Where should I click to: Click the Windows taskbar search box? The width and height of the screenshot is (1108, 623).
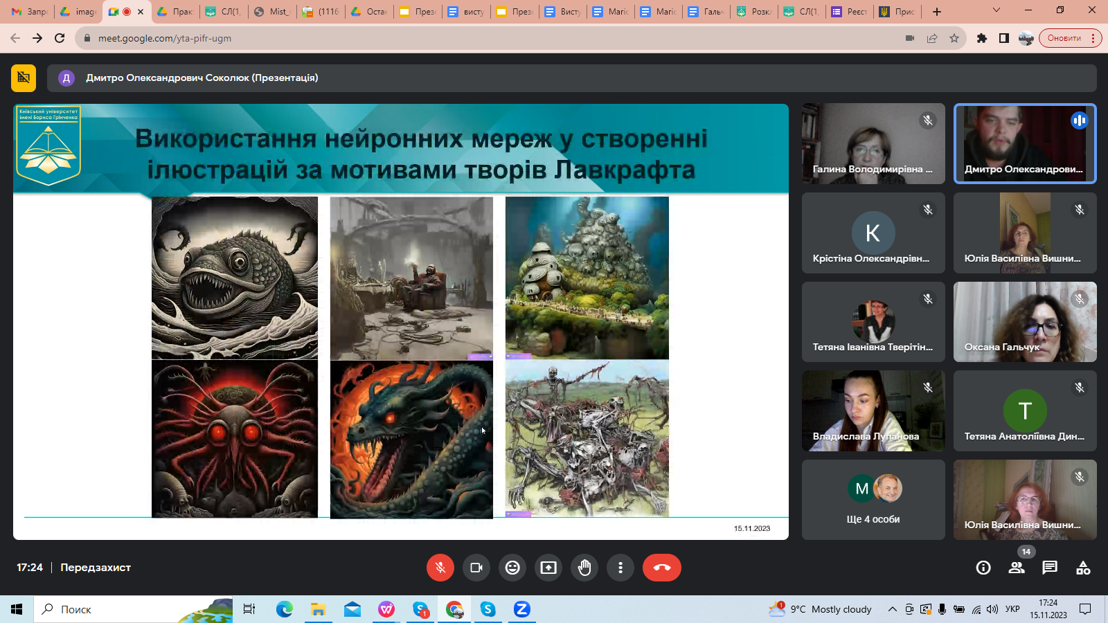coord(132,609)
